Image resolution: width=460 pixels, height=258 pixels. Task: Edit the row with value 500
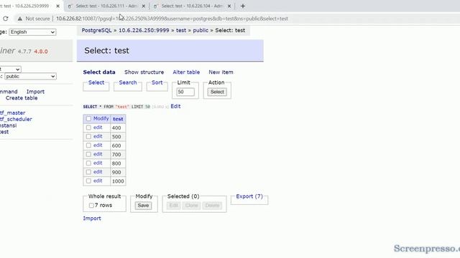[98, 136]
